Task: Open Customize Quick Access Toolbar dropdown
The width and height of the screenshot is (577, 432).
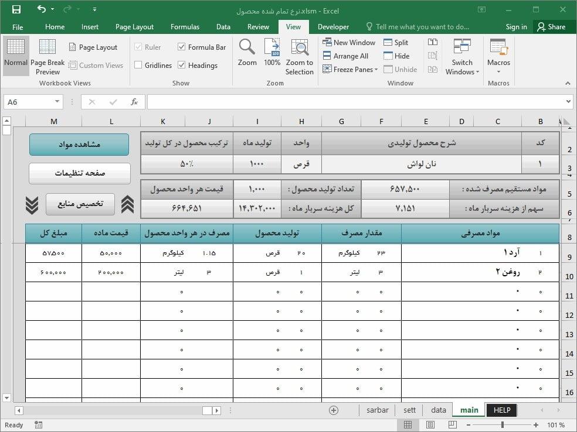Action: point(94,9)
